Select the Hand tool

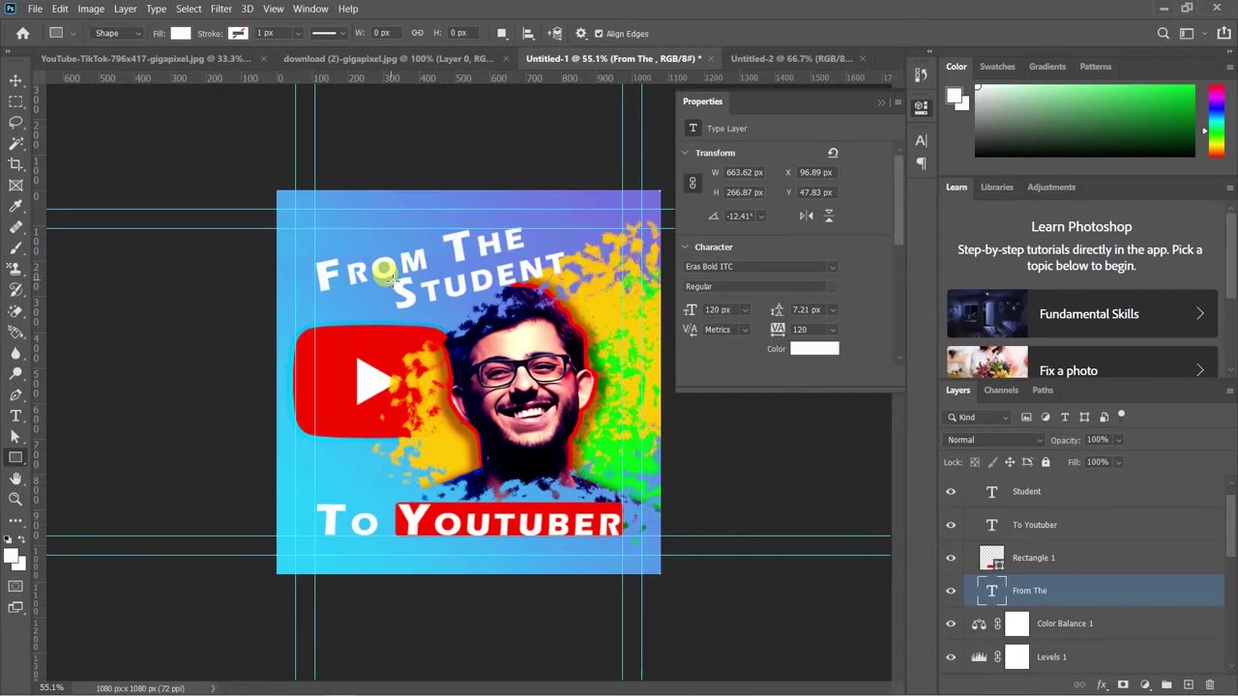point(15,478)
